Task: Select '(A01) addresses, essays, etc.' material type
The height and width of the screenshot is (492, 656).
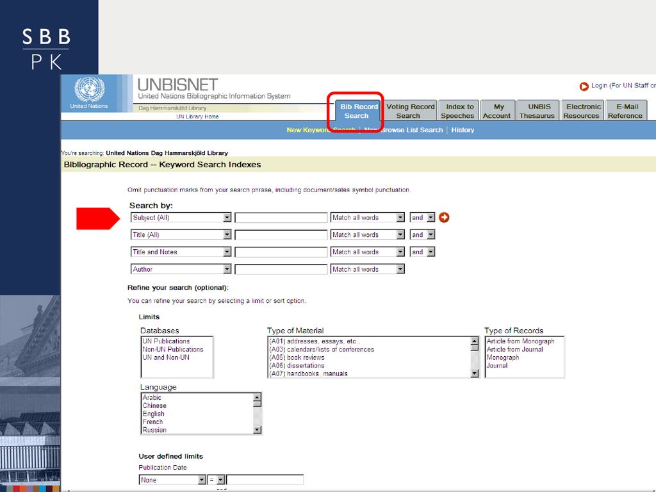Action: (314, 341)
